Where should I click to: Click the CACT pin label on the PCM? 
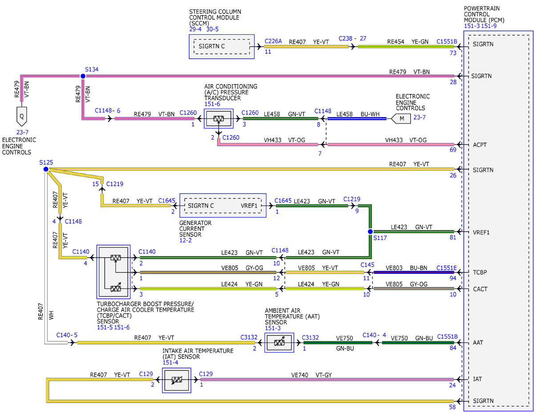(481, 289)
